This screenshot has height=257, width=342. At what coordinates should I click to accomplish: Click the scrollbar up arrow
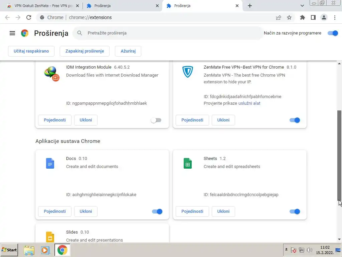click(339, 64)
